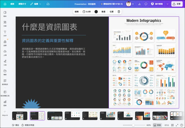Open the 元素 elements panel
Viewport: 185px width, 128px height.
tap(5, 24)
